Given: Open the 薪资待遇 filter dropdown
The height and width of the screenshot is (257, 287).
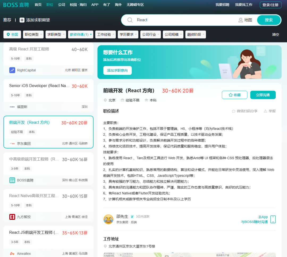Looking at the screenshot, I should tap(81, 34).
